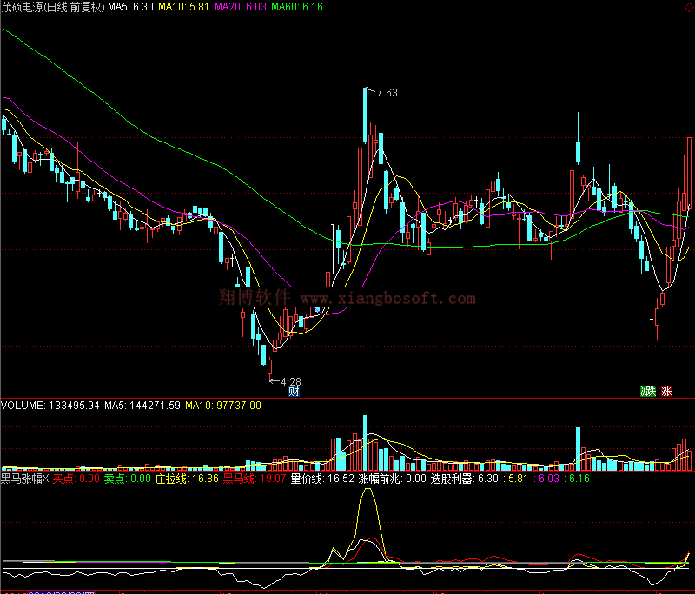
Task: Select the 庄拉线: 16.86 label
Action: pos(187,478)
